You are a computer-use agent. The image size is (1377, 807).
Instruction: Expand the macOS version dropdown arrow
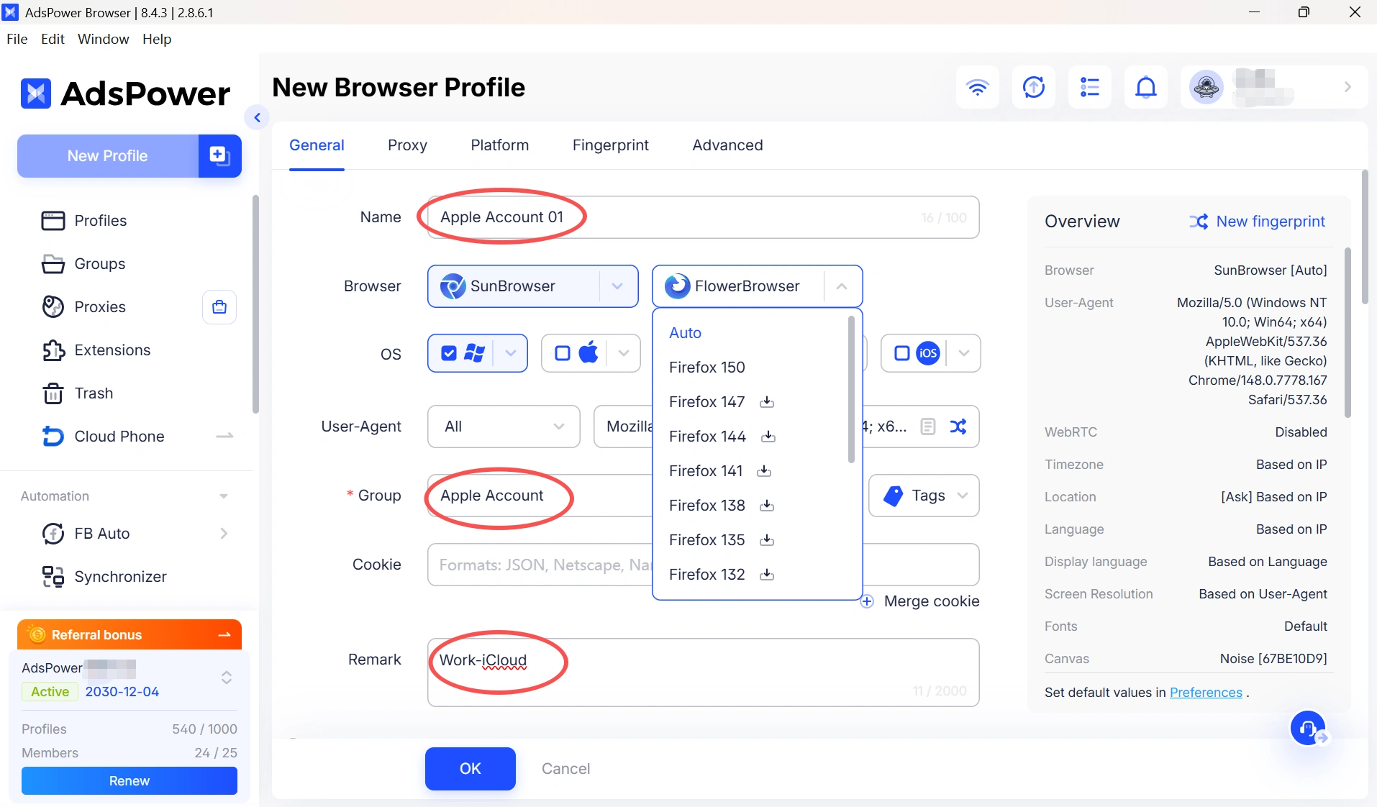(x=623, y=353)
